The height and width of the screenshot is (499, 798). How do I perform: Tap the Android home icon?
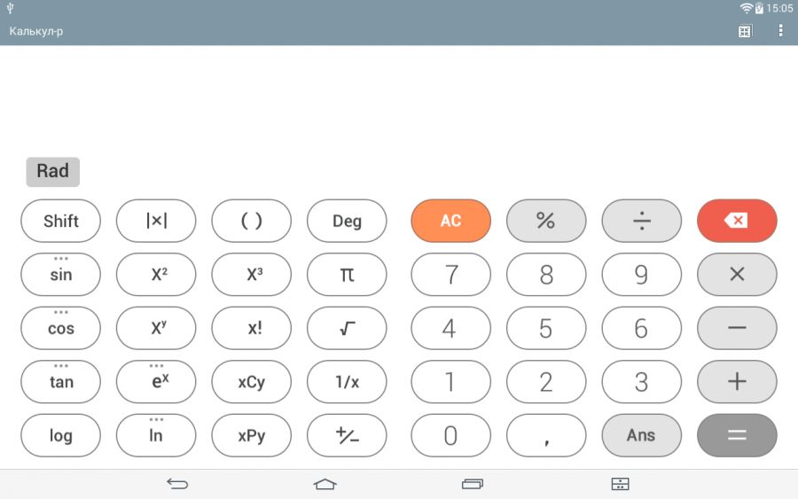coord(325,484)
